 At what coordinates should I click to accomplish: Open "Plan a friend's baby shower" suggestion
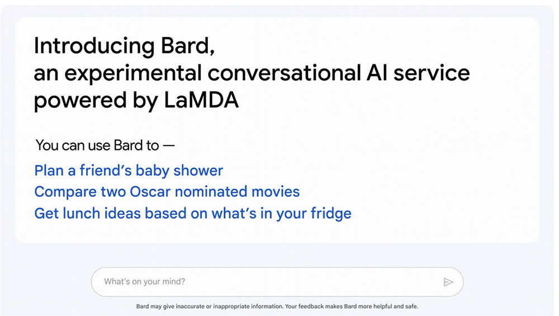[129, 171]
